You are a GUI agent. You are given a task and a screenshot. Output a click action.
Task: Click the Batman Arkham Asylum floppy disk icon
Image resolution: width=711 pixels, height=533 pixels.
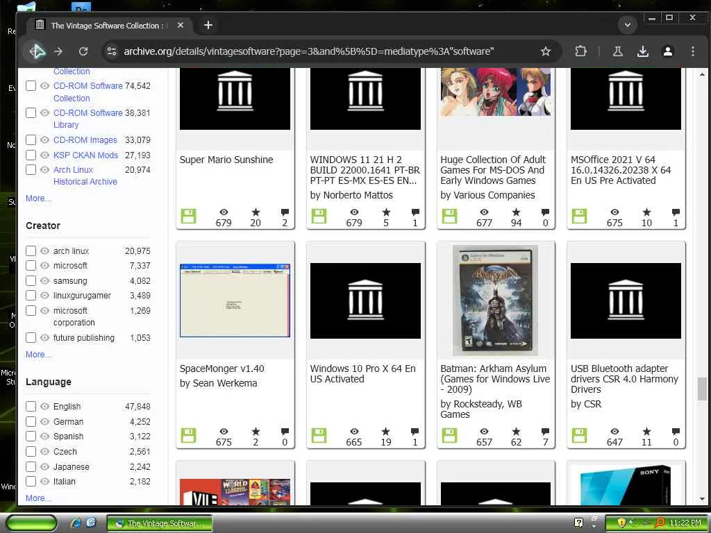(x=449, y=436)
